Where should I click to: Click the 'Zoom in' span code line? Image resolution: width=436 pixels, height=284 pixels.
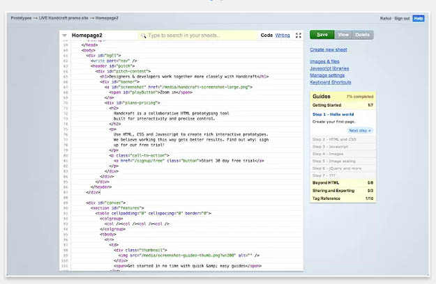pyautogui.click(x=151, y=93)
